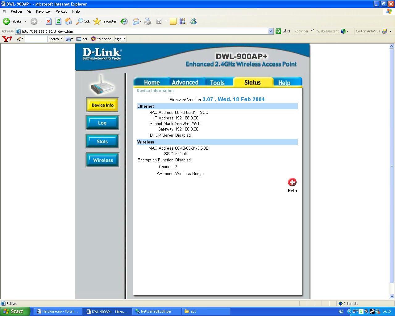Open the Rediger menu
Viewport: 395px width, 316px height.
click(16, 11)
